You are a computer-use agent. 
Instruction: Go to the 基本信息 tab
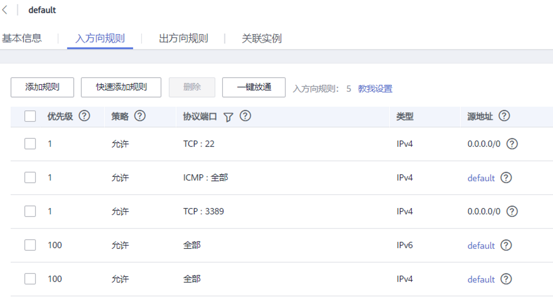pyautogui.click(x=22, y=39)
